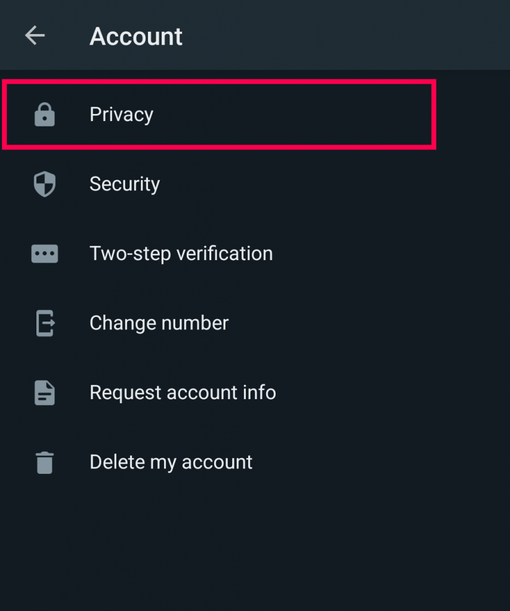Click the exit-arrow icon beside Change number
The height and width of the screenshot is (611, 510).
click(44, 323)
